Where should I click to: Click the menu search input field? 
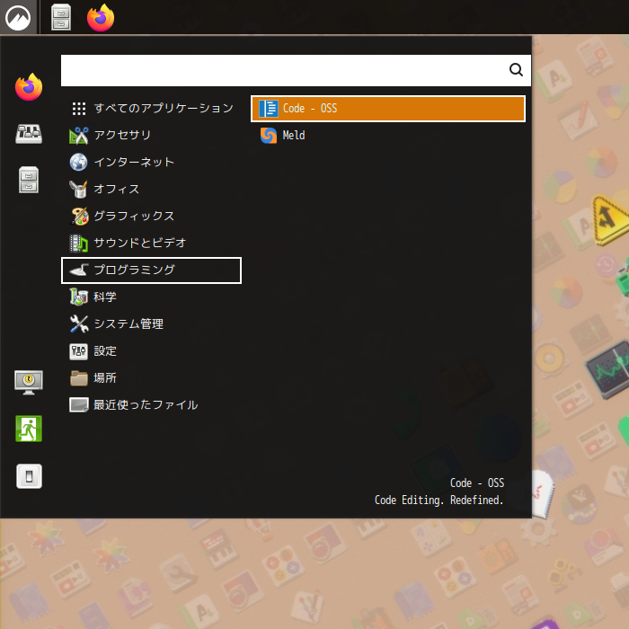pyautogui.click(x=296, y=70)
